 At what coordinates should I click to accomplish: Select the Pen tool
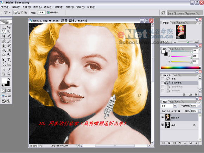(4, 64)
